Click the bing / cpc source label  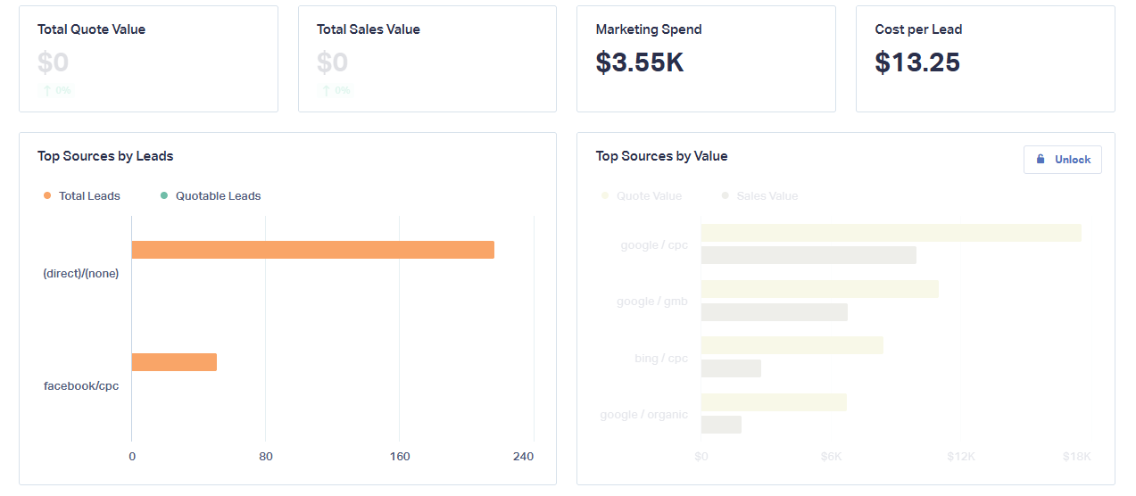coord(661,359)
